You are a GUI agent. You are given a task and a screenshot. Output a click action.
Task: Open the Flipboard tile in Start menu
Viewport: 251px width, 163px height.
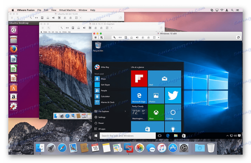click(x=139, y=79)
